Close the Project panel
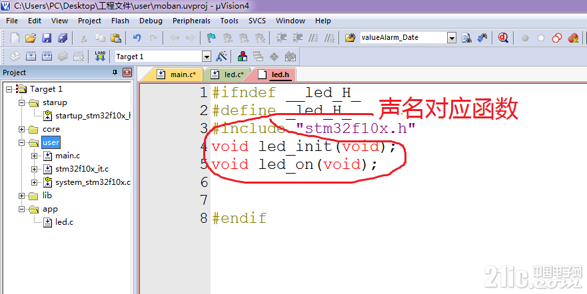 127,73
